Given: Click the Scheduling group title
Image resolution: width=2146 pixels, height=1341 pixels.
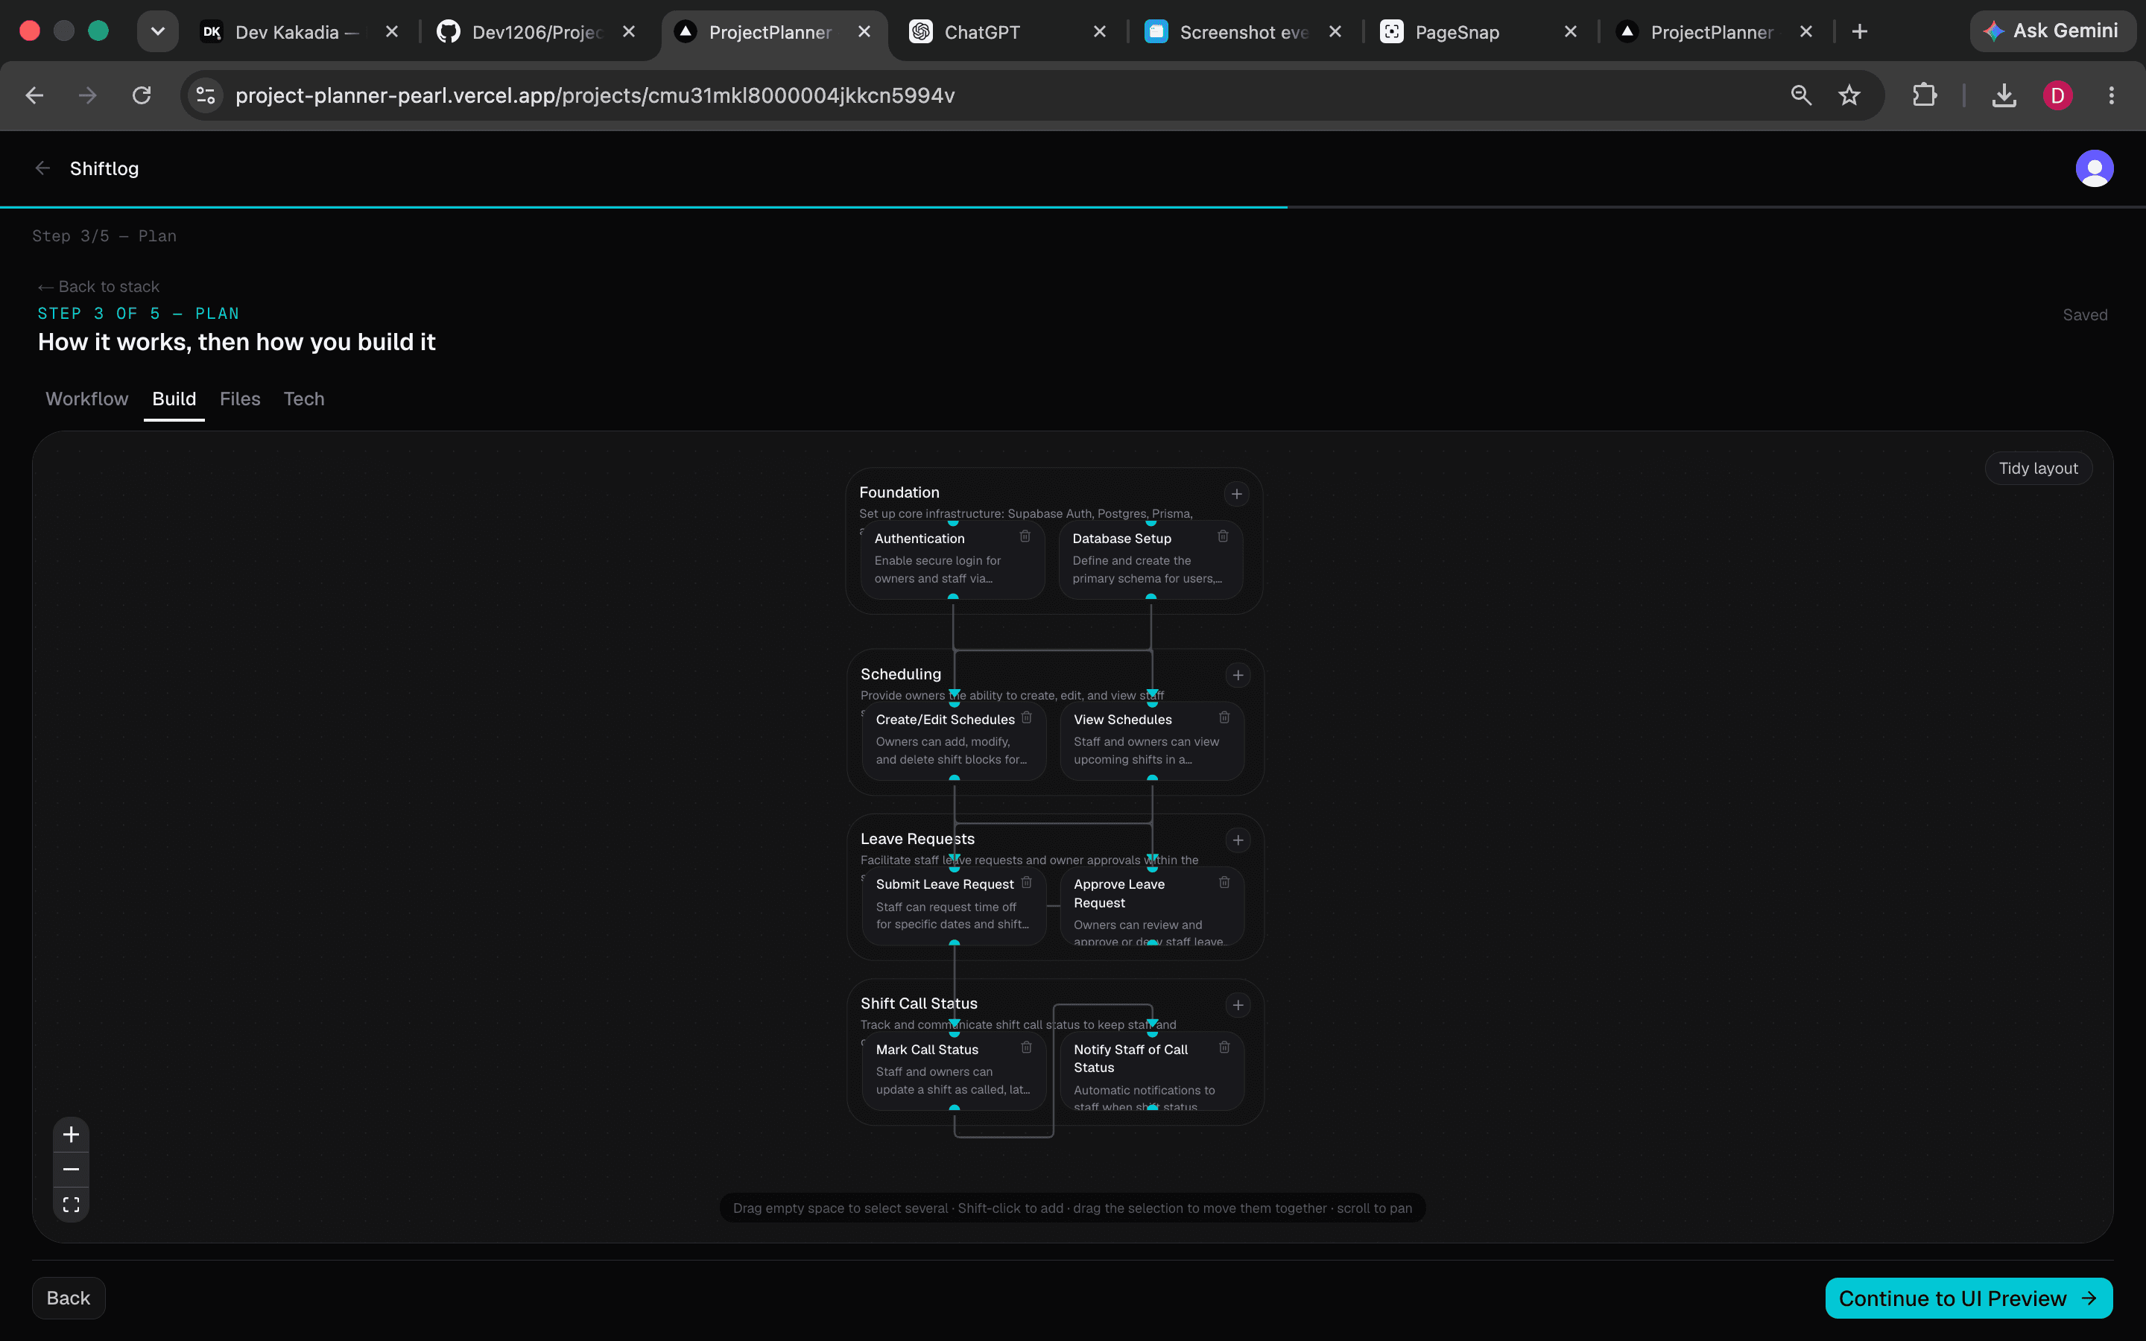Looking at the screenshot, I should click(x=900, y=674).
